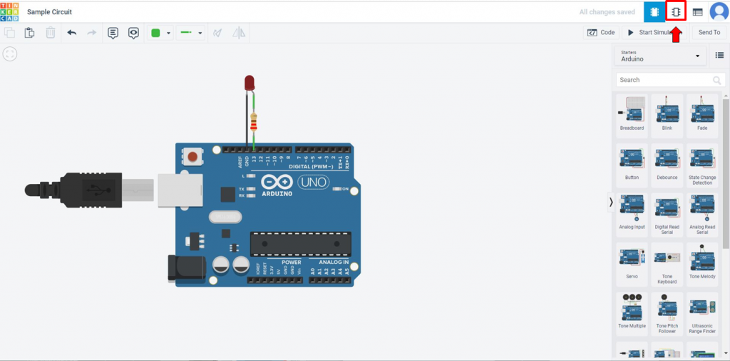Screen dimensions: 730x361
Task: Switch to schematic view
Action: tap(676, 12)
